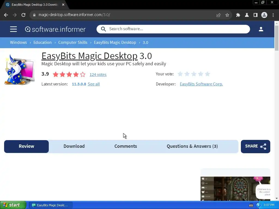The image size is (279, 209).
Task: Open EasyBits Magic Desktop breadcrumb
Action: click(115, 42)
